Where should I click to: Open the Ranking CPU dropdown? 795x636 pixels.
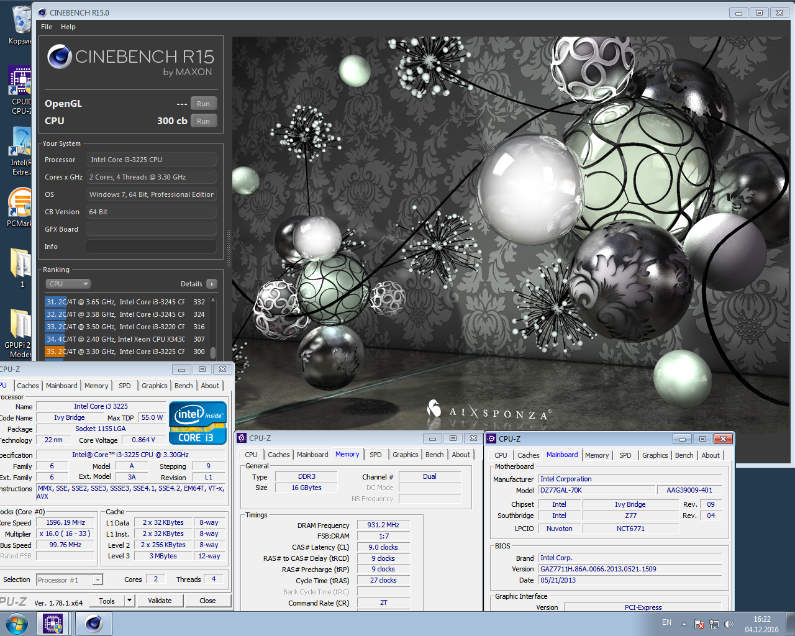point(68,284)
